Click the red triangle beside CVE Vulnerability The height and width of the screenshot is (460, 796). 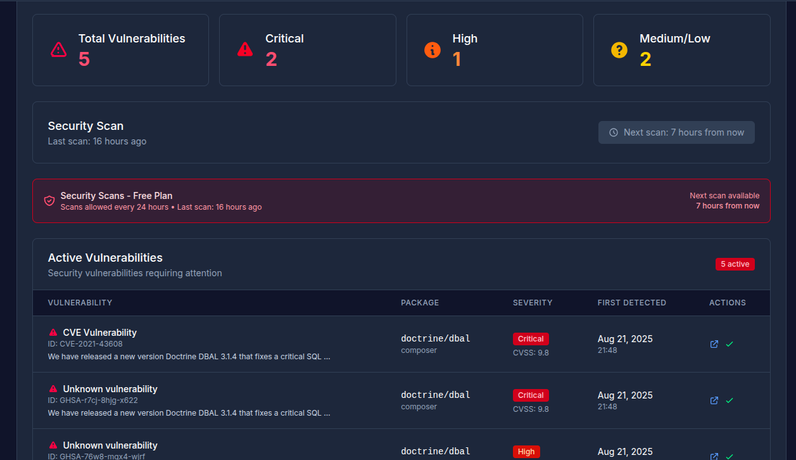(x=53, y=332)
